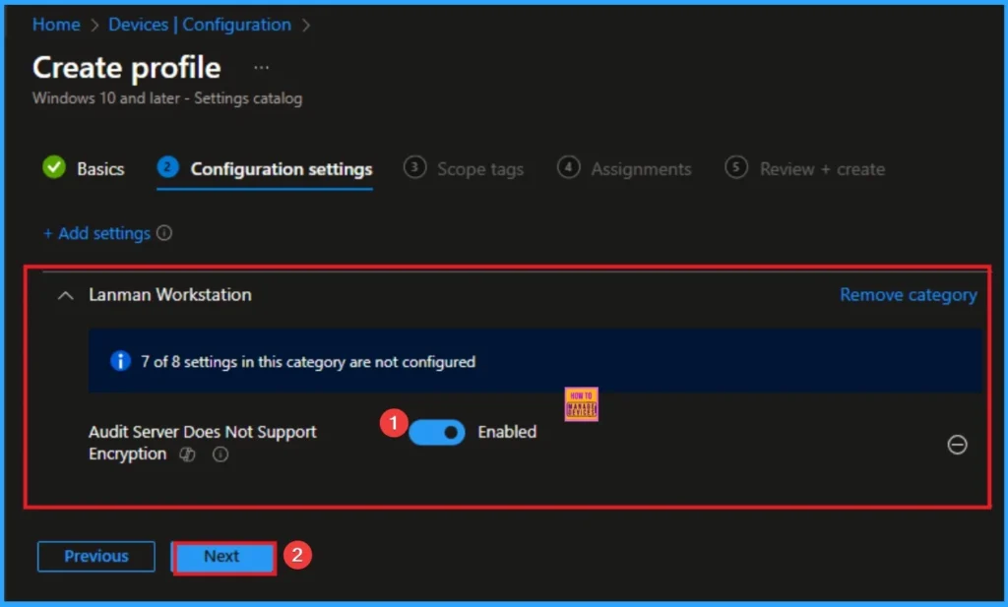This screenshot has width=1008, height=607.
Task: Click the Copilot icon next to Encryption
Action: coord(187,455)
